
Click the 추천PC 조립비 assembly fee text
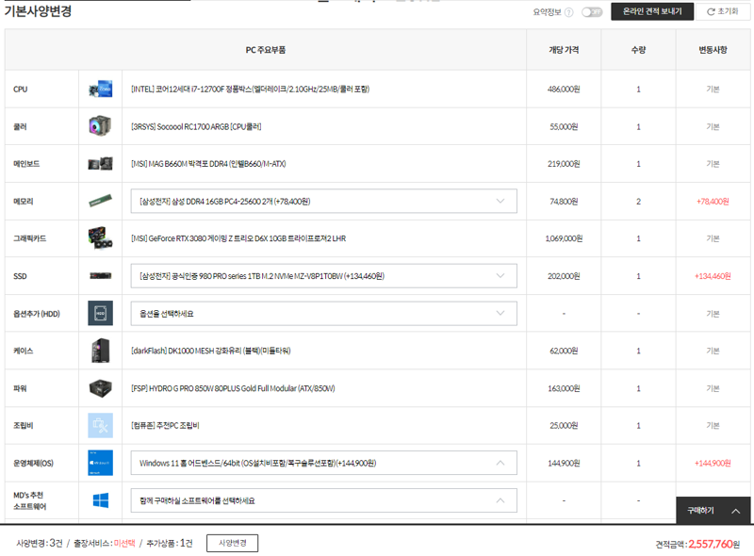tap(165, 425)
